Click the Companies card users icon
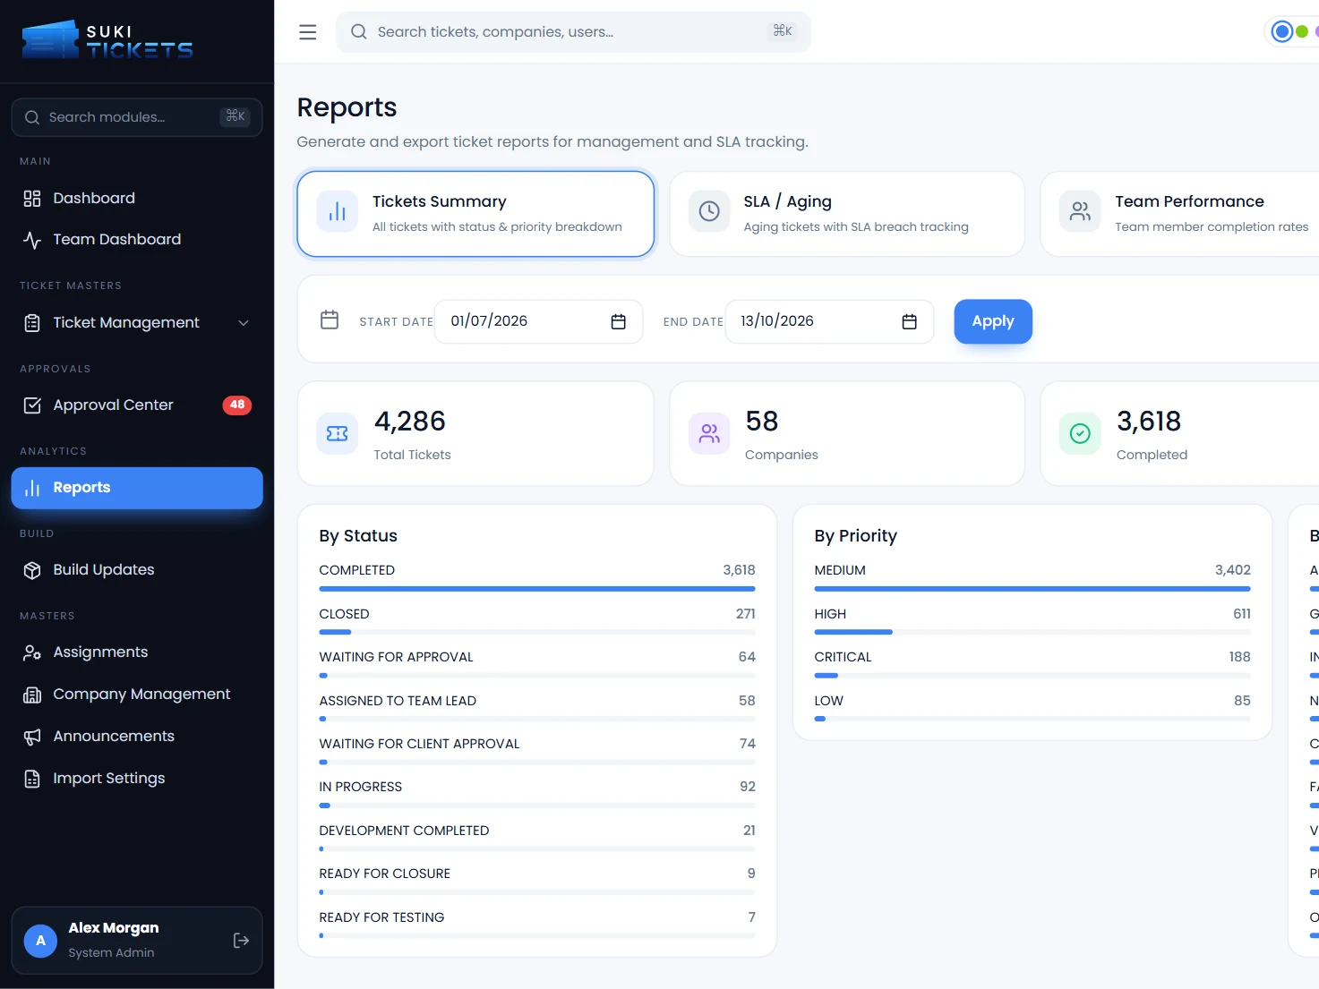Screen dimensions: 1319x989 (x=709, y=433)
